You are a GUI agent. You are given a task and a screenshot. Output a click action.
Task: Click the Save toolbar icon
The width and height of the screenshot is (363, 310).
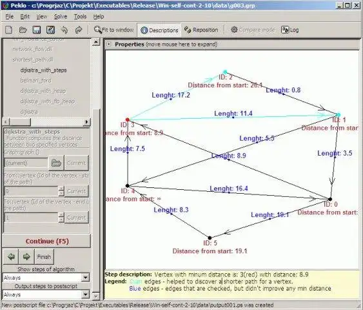pyautogui.click(x=37, y=30)
